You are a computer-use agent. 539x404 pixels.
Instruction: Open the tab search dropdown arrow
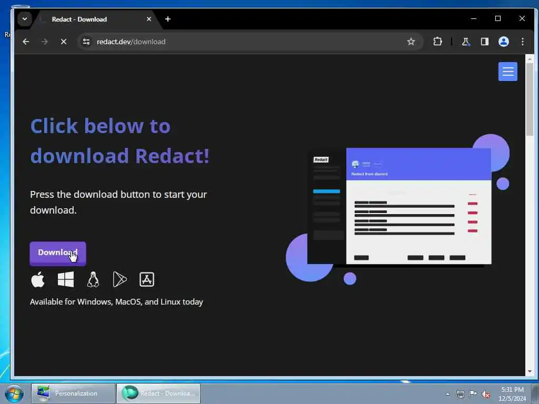(x=25, y=19)
